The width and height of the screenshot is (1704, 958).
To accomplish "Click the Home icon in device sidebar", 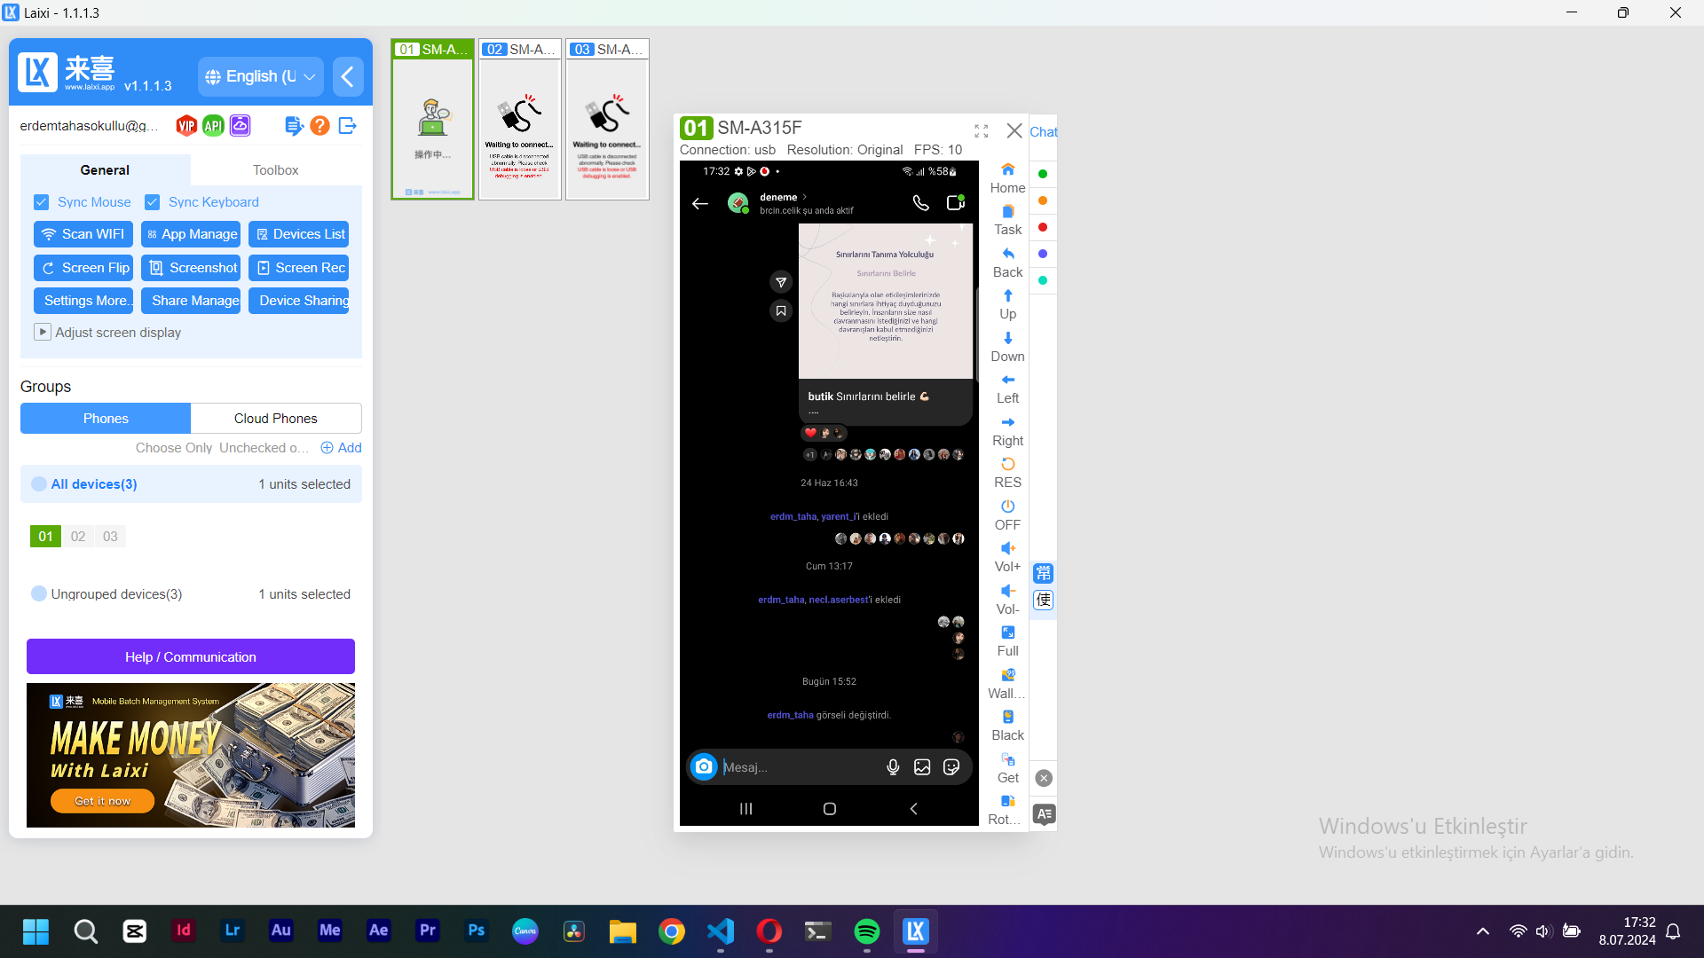I will point(1007,169).
